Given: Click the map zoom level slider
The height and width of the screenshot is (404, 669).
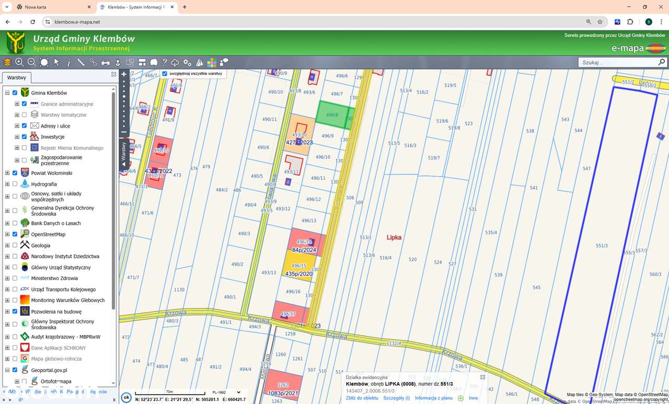Looking at the screenshot, I should coord(124,103).
